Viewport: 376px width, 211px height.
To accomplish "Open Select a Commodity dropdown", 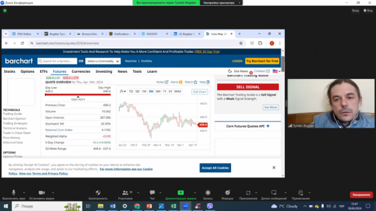I will coord(103,61).
